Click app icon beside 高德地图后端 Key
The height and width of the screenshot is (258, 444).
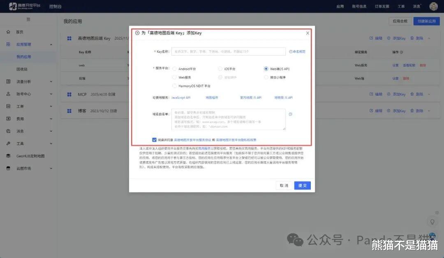(x=69, y=38)
